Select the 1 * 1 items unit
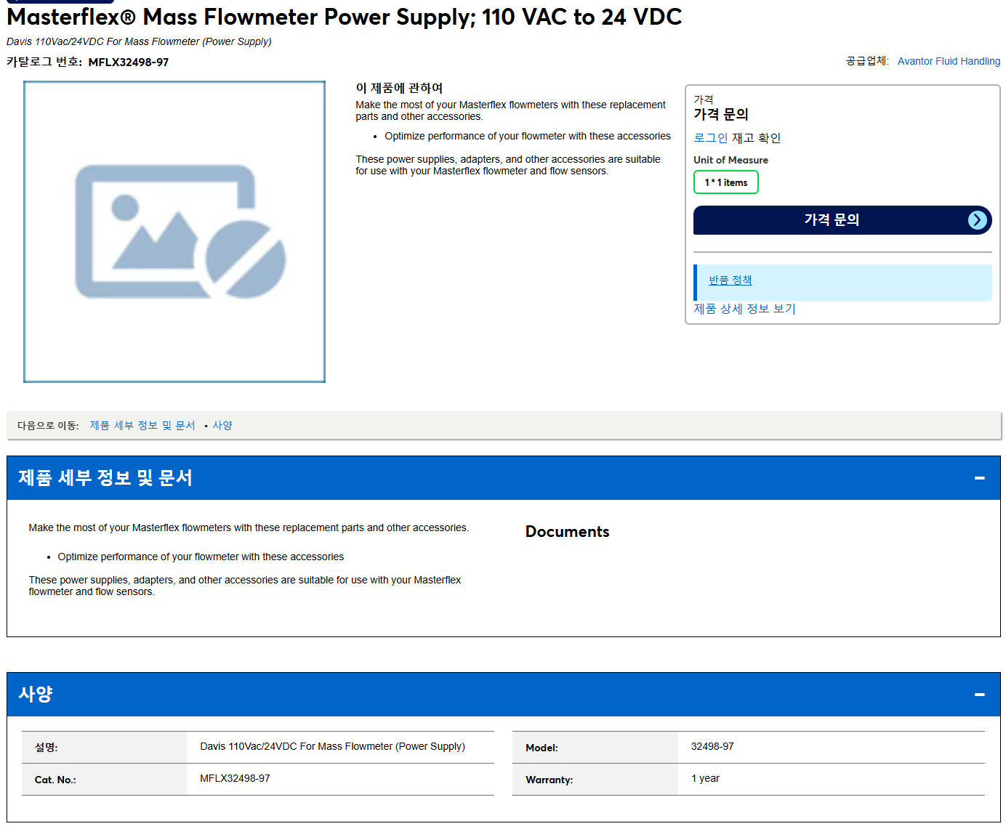The height and width of the screenshot is (837, 1006). 726,182
